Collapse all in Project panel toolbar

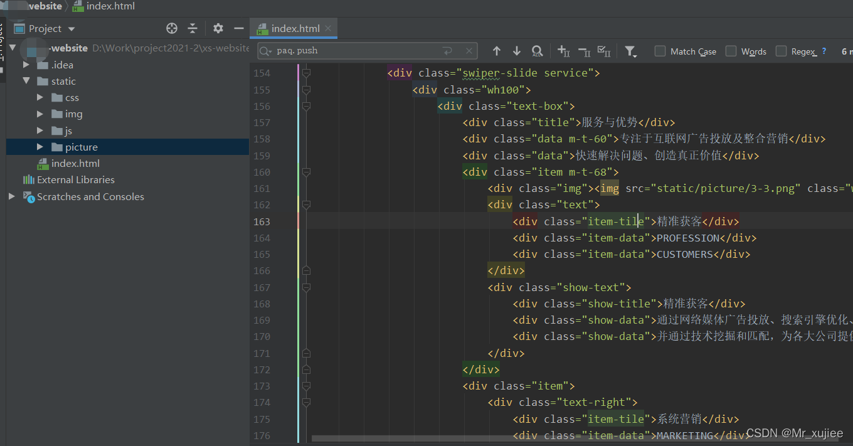tap(193, 28)
